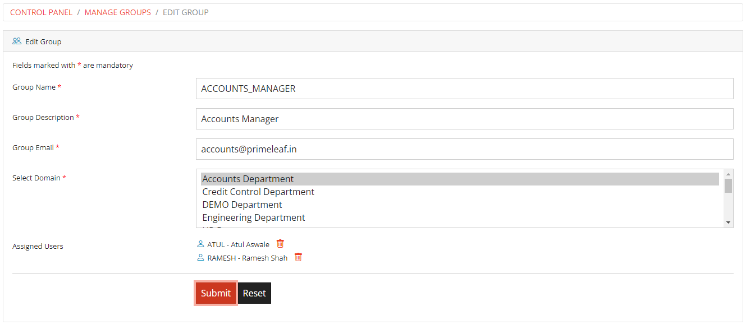Click the Edit Group header icon
Screen dimensions: 746x334
17,41
